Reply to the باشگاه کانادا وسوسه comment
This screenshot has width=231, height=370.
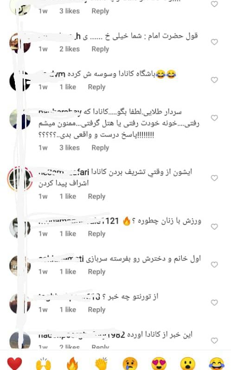point(96,87)
